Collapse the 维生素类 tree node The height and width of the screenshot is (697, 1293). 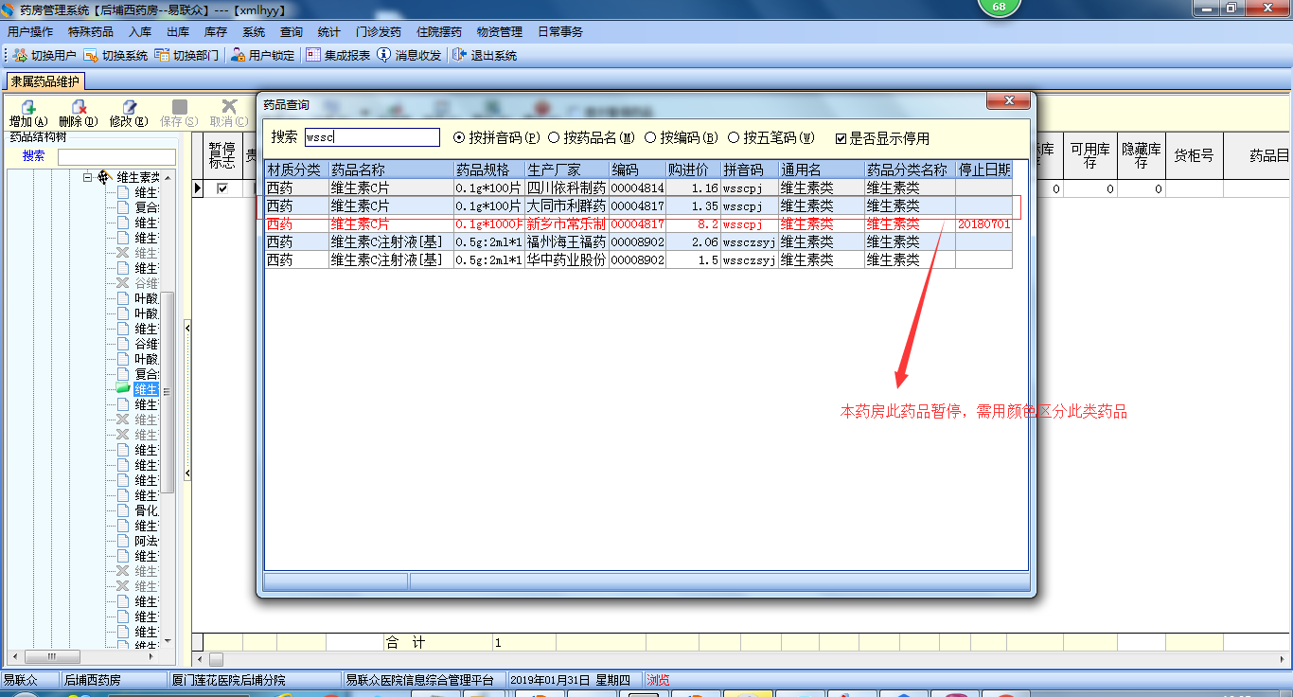click(87, 177)
